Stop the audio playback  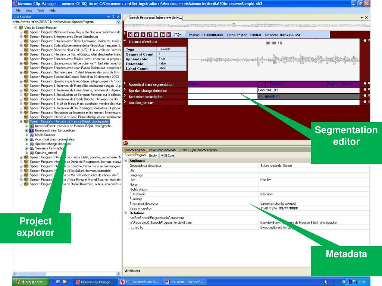tap(156, 35)
